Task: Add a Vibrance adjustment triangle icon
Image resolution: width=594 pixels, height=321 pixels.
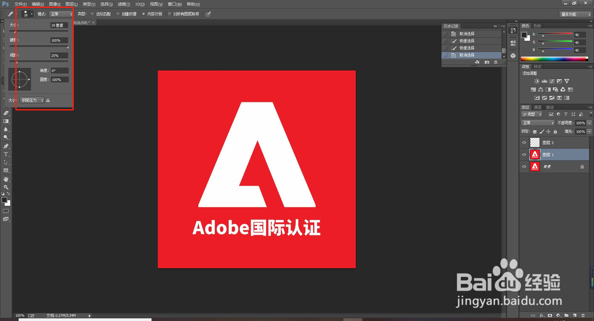Action: (x=567, y=81)
